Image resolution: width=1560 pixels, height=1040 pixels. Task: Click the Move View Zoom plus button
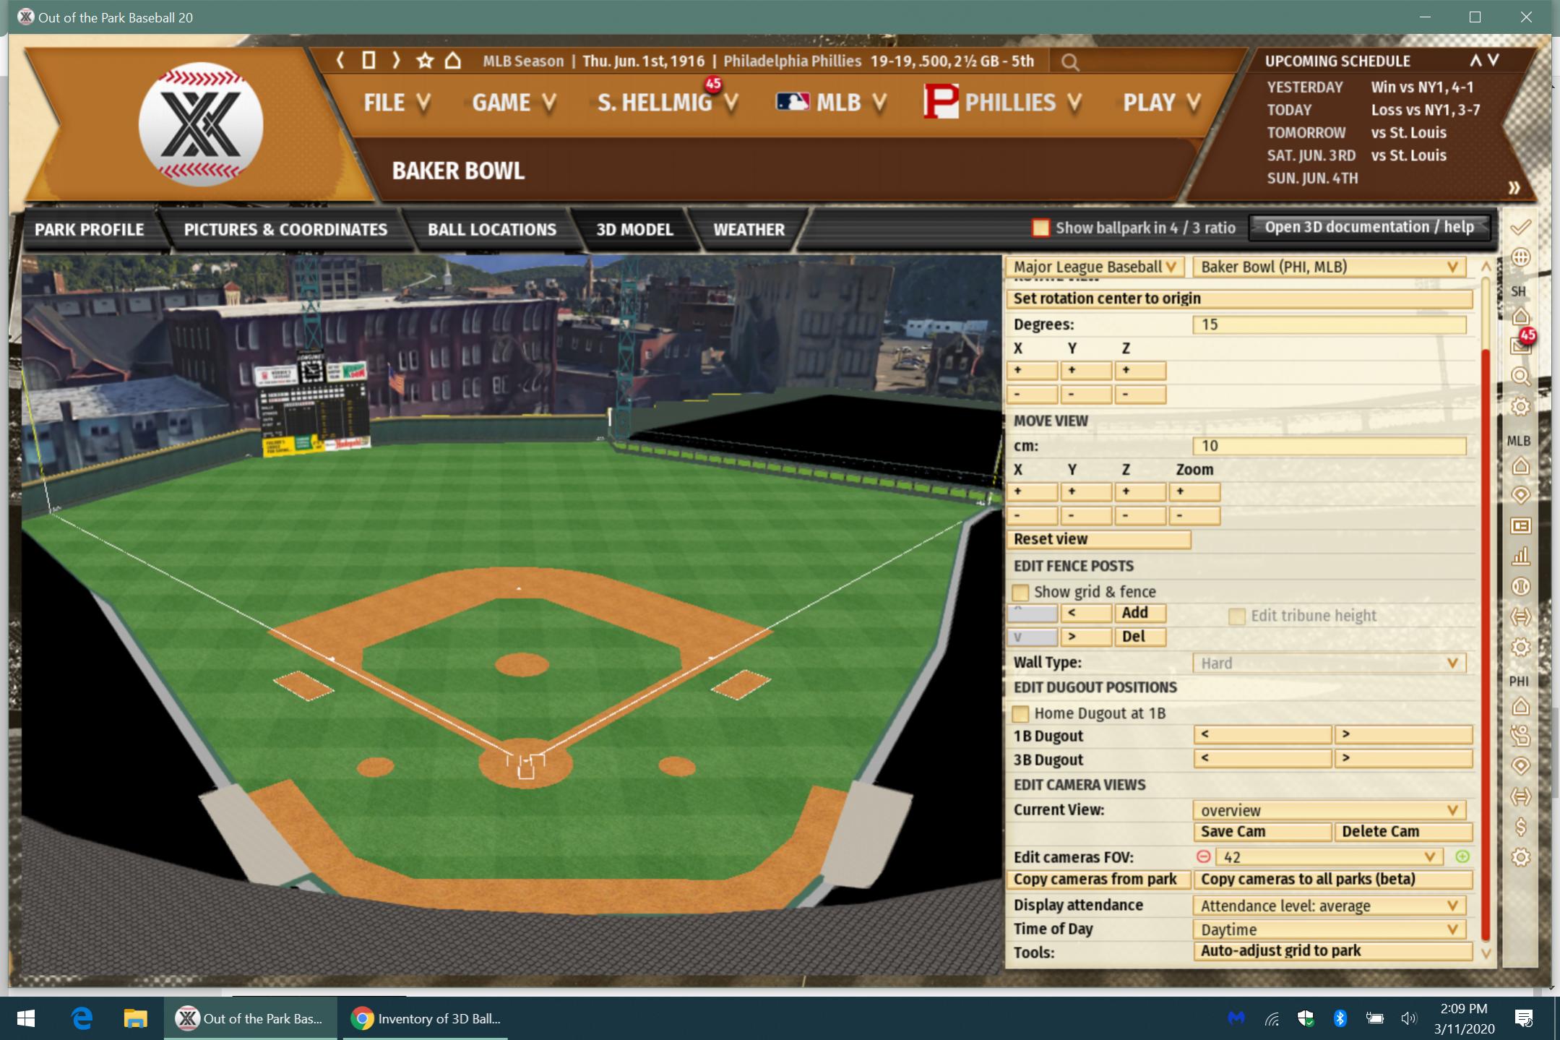click(1195, 492)
